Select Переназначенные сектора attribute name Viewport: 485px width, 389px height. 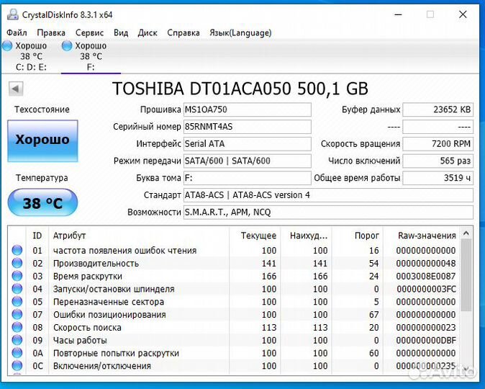pos(109,302)
